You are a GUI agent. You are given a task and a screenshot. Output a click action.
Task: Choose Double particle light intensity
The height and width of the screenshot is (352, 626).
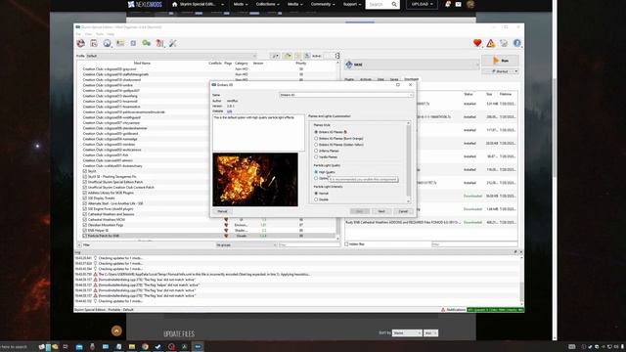coord(316,199)
